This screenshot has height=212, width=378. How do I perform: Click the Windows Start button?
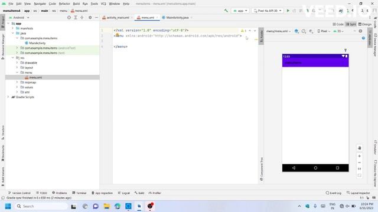coord(8,206)
